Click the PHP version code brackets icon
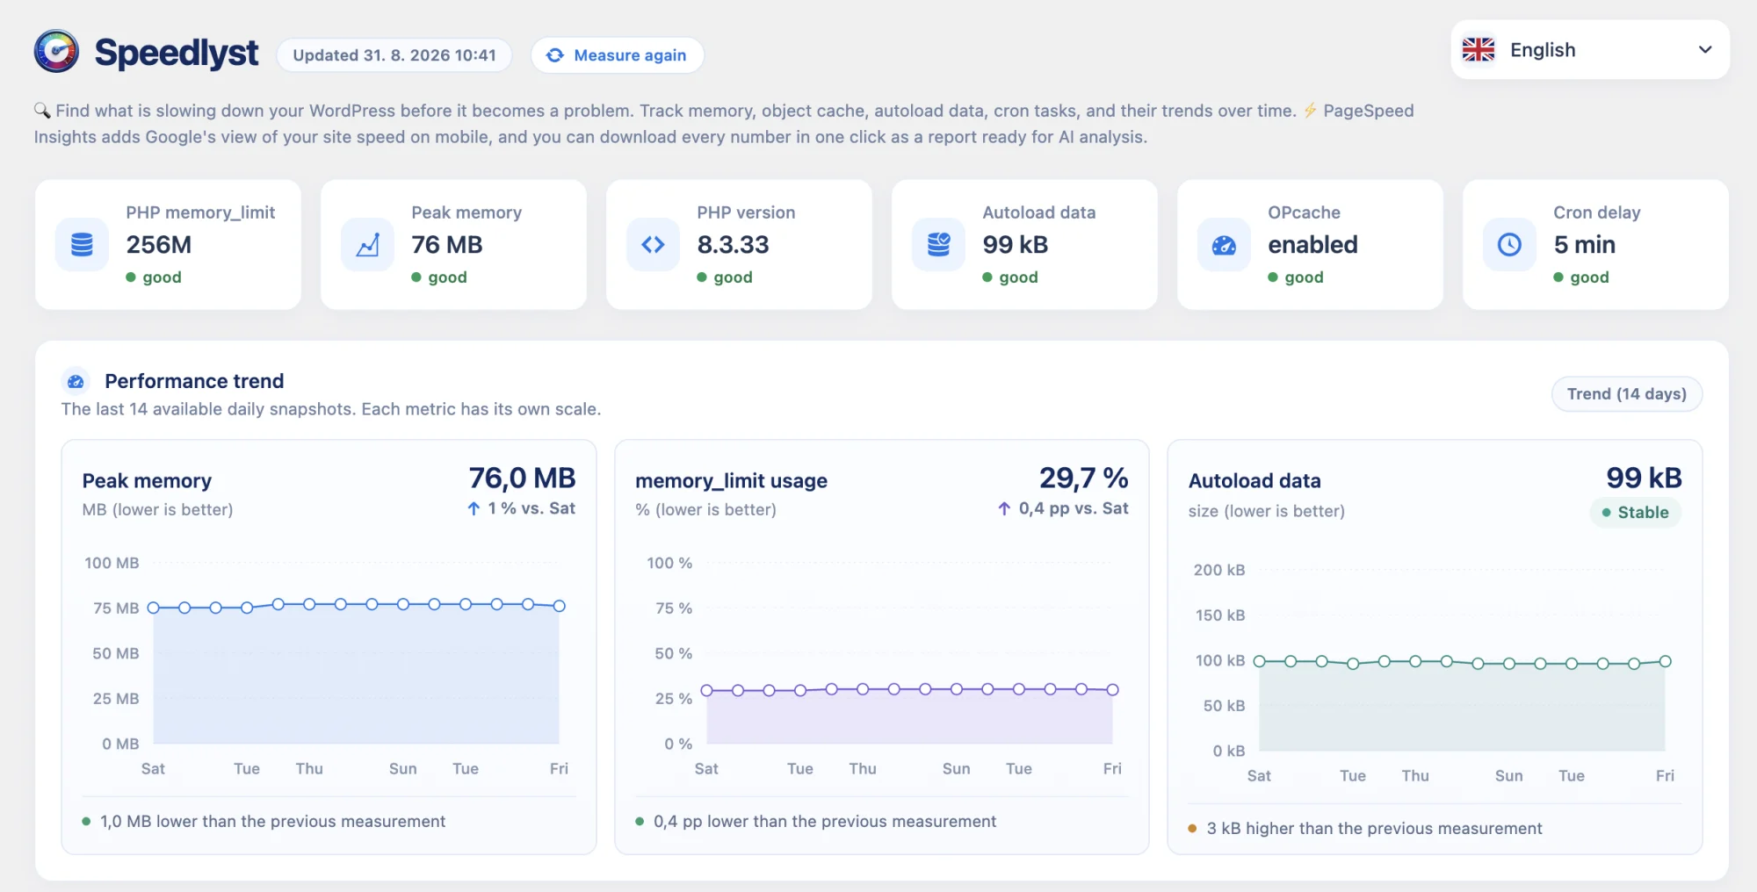Screen dimensions: 1757x892 [x=653, y=244]
